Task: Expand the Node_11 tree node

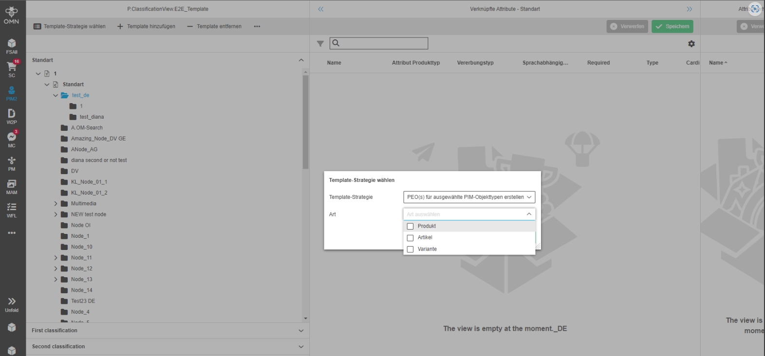Action: (x=56, y=258)
